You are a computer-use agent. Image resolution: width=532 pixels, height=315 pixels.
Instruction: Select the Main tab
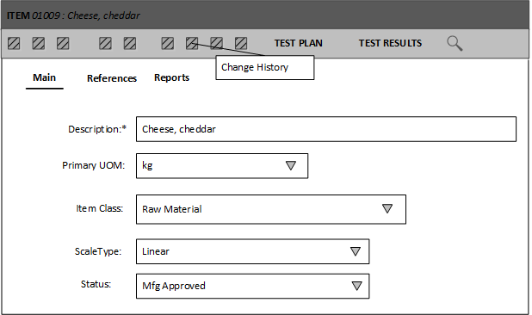[45, 77]
